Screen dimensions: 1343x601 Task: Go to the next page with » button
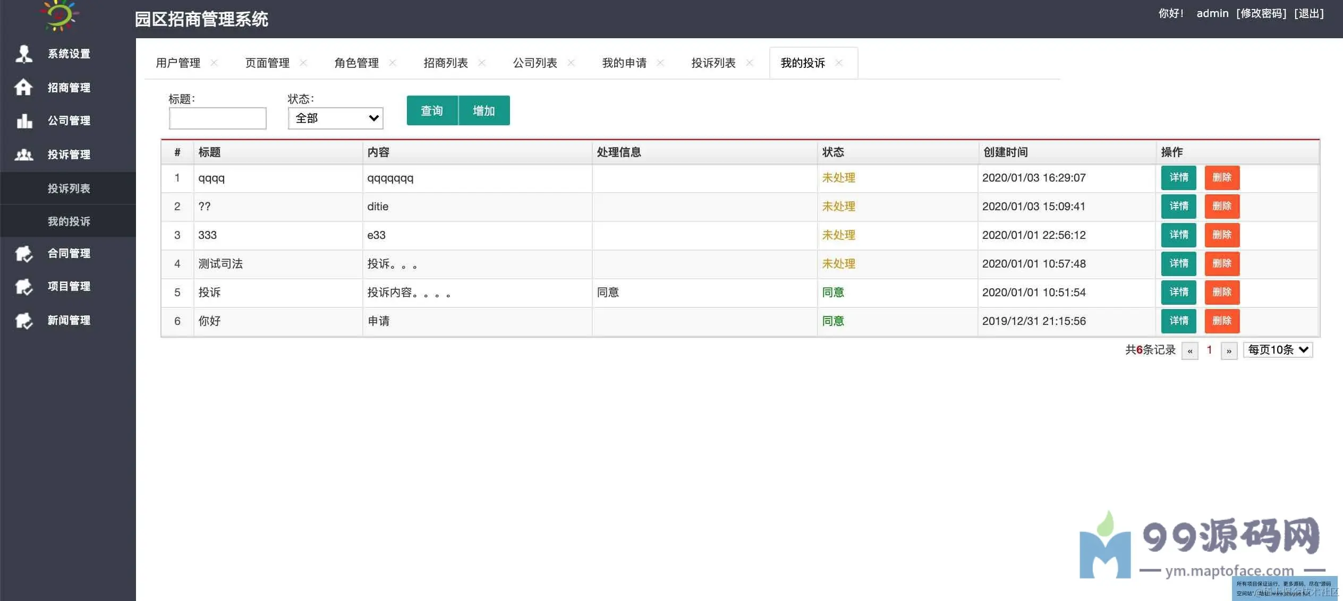point(1229,351)
